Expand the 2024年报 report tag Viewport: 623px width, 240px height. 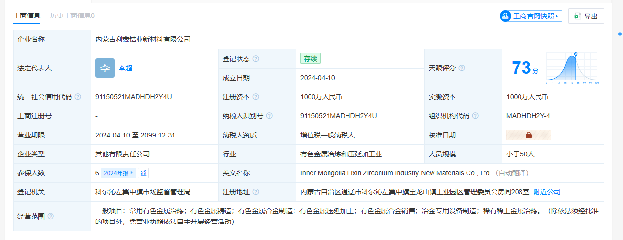tap(118, 173)
